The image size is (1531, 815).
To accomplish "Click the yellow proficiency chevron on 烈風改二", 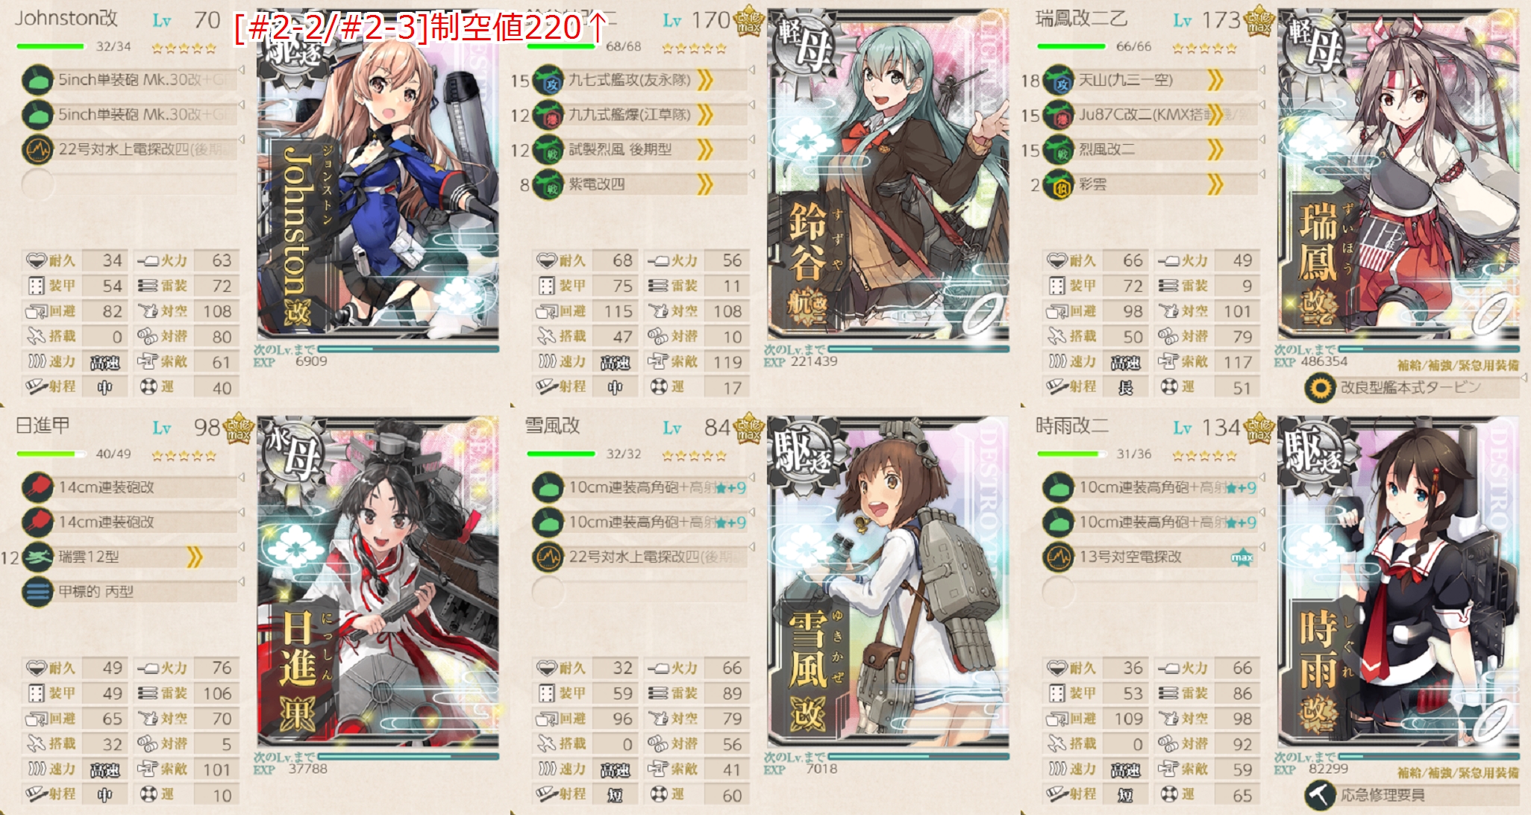I will 1215,149.
